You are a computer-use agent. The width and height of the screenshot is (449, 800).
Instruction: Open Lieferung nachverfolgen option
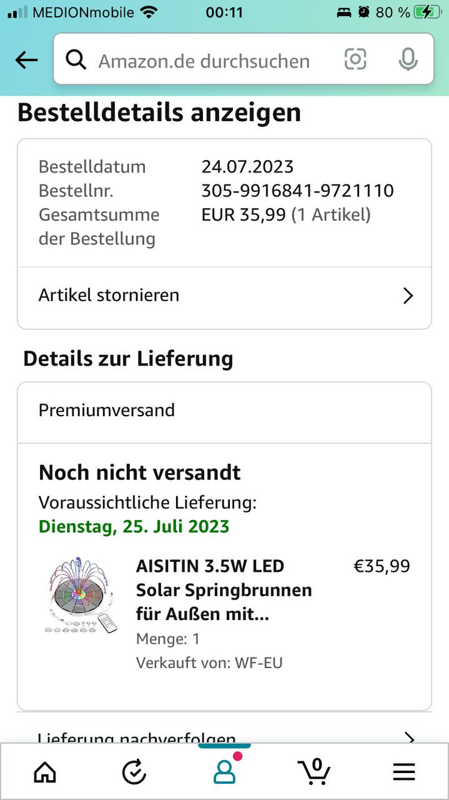click(137, 737)
